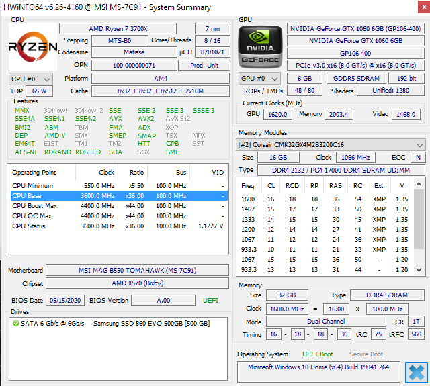Click the DDR4-2132 module type field
Viewport: 430px width, 386px height.
341,170
